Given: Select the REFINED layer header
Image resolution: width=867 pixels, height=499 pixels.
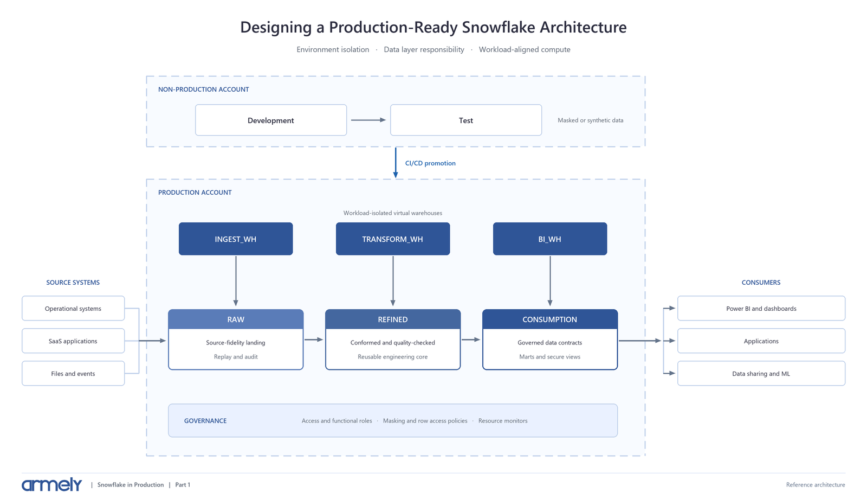Looking at the screenshot, I should [x=393, y=319].
